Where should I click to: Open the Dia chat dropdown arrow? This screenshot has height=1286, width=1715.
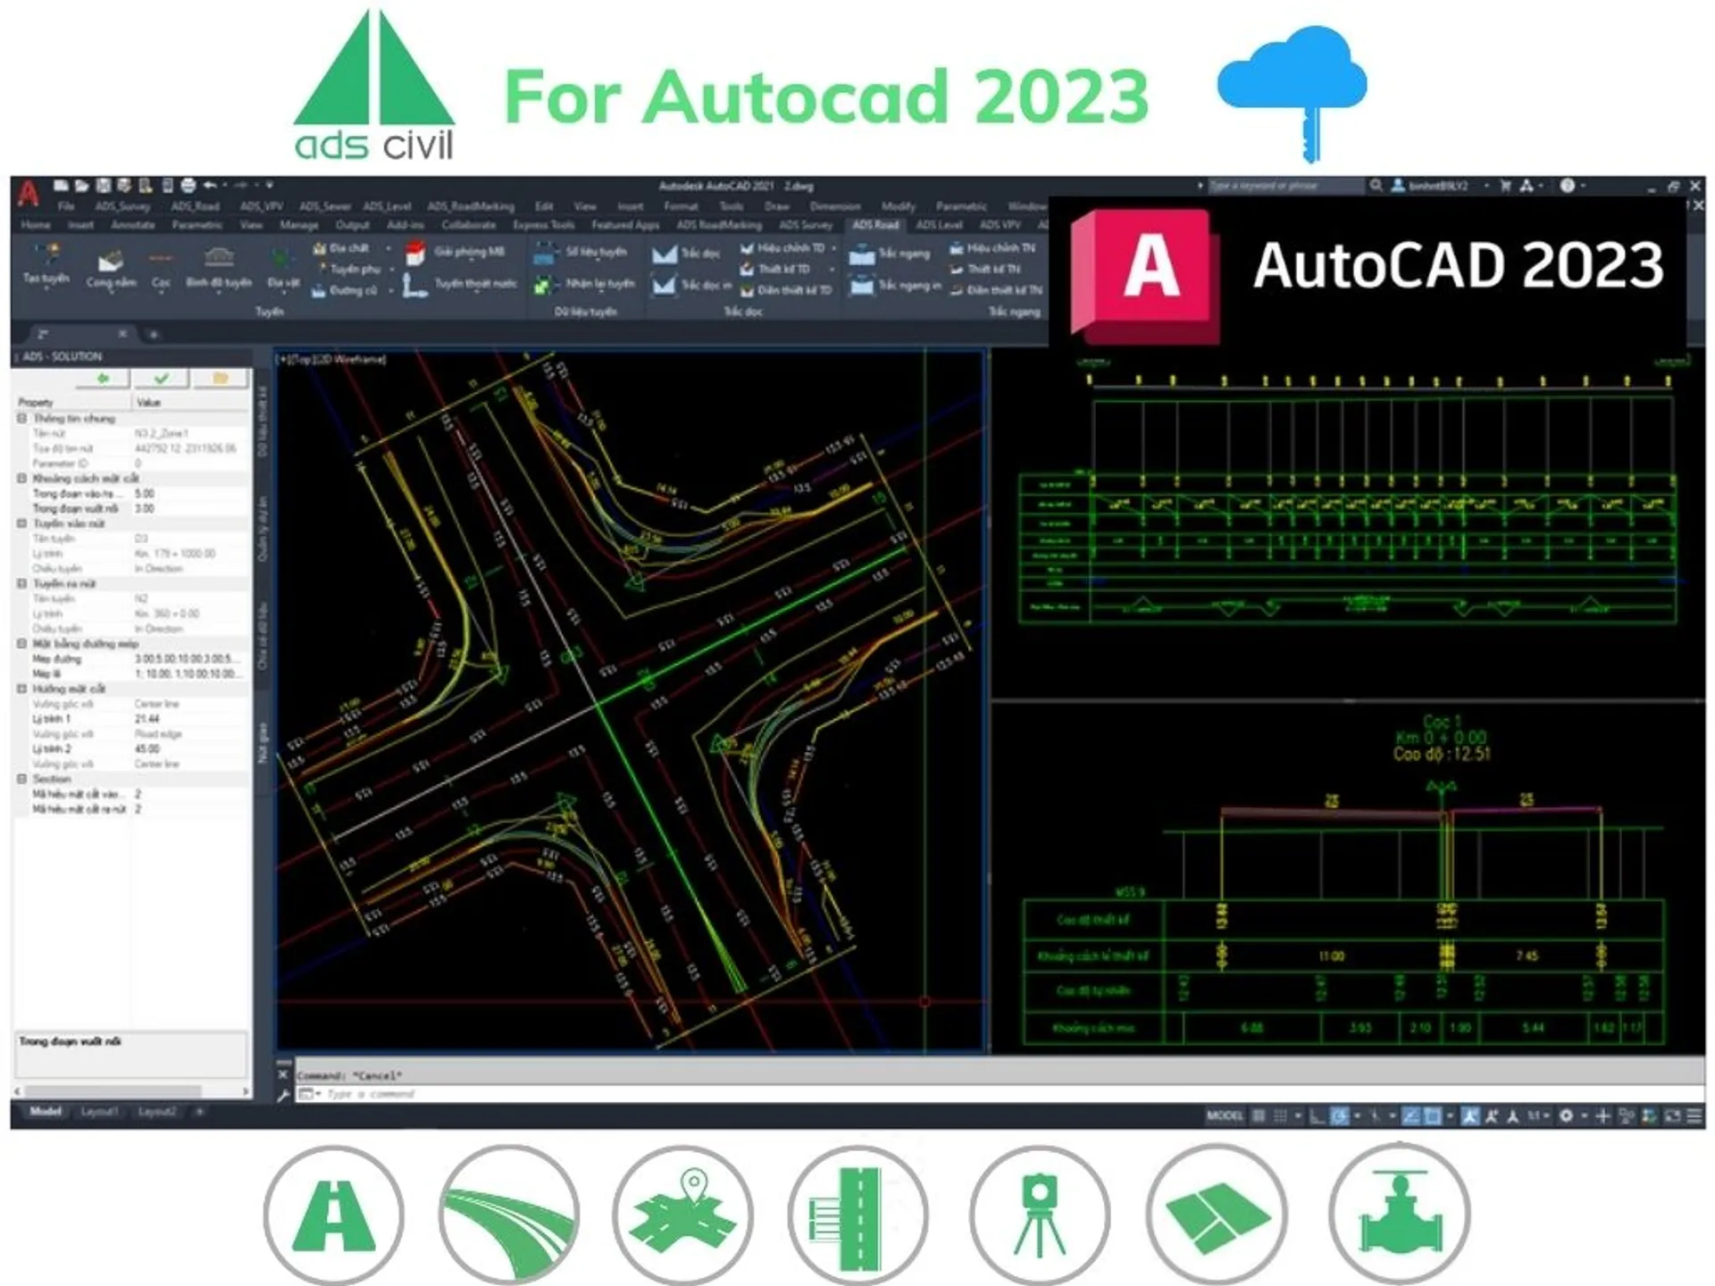388,248
